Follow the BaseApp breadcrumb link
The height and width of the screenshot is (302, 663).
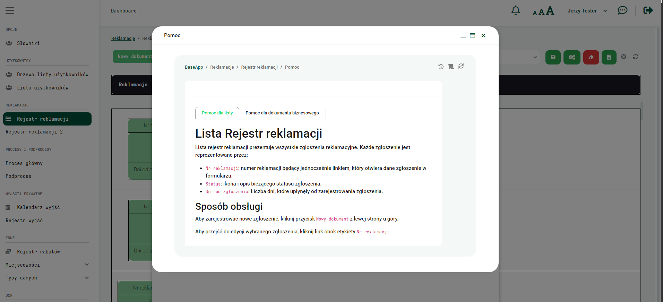coord(194,67)
